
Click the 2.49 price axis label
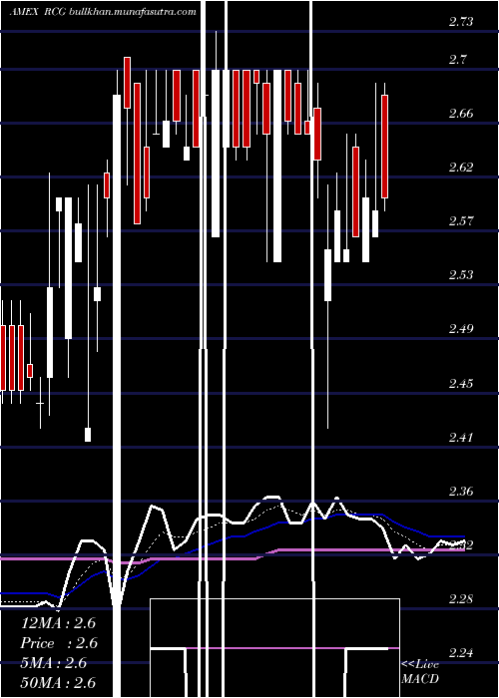[x=461, y=329]
